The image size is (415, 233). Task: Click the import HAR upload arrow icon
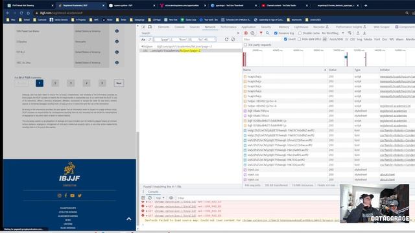click(x=358, y=33)
